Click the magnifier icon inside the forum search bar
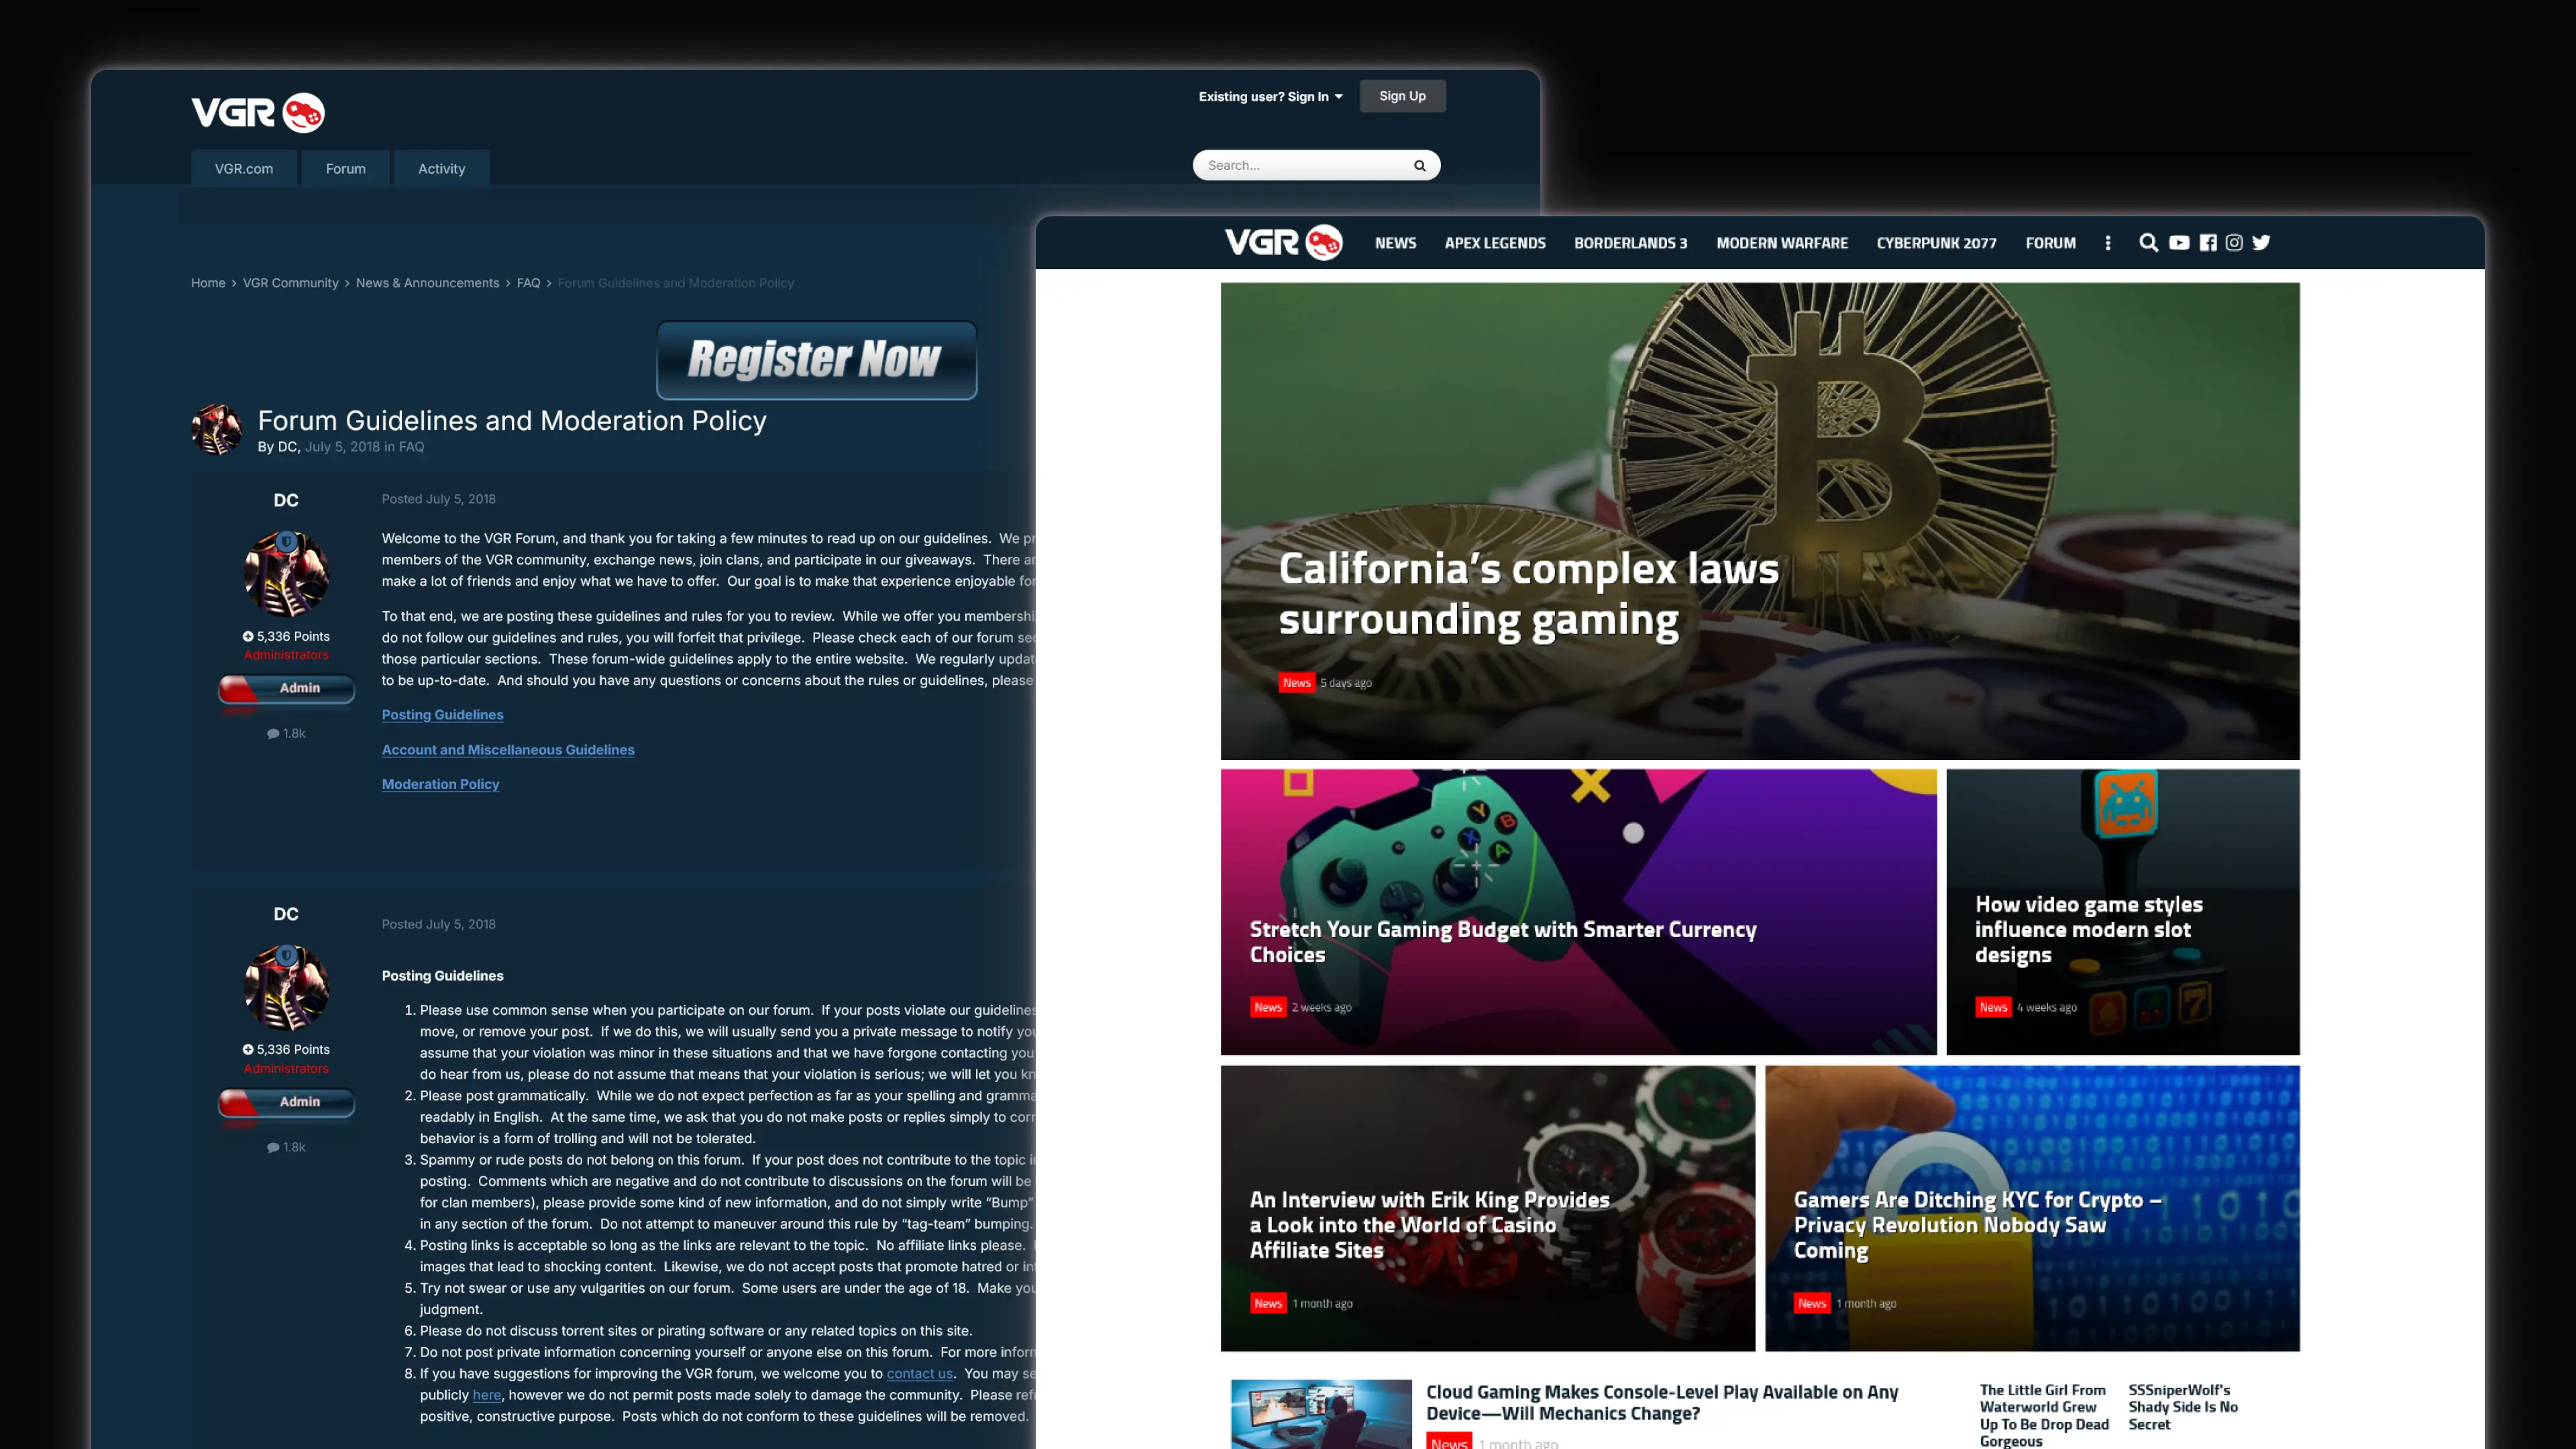The width and height of the screenshot is (2576, 1449). click(x=1420, y=164)
